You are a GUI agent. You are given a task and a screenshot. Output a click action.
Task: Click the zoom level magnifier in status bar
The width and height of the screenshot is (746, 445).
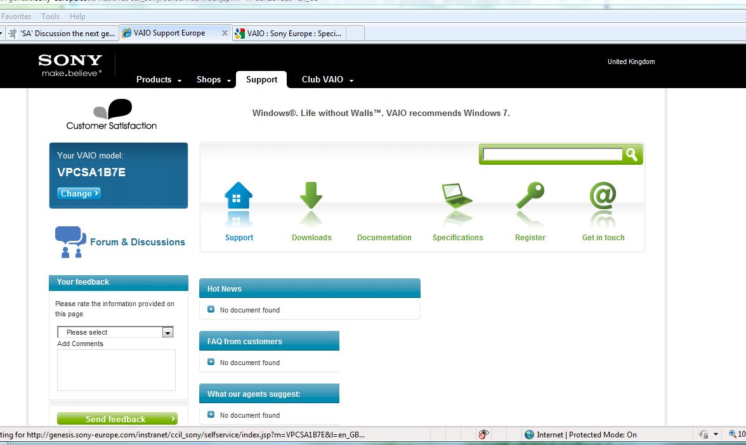click(732, 434)
